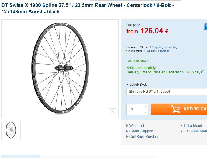The image size is (207, 158).
Task: Click the Russian Federation shipment link
Action: [x=158, y=51]
